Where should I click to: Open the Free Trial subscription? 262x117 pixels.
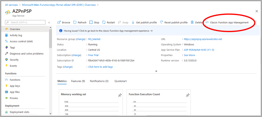click(x=93, y=55)
